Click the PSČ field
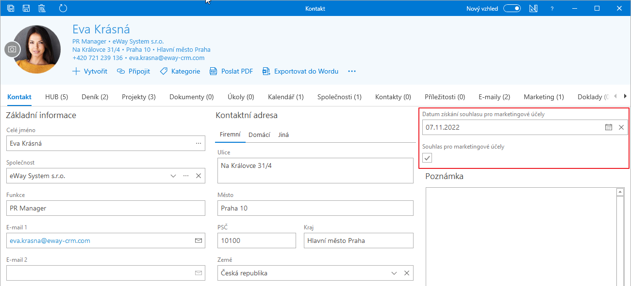Image resolution: width=631 pixels, height=286 pixels. [x=257, y=241]
